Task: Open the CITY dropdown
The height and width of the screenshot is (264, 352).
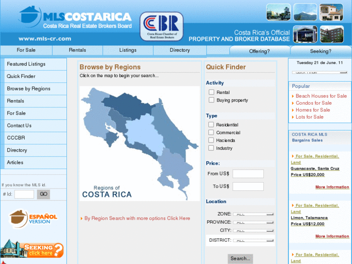Action: click(x=253, y=231)
